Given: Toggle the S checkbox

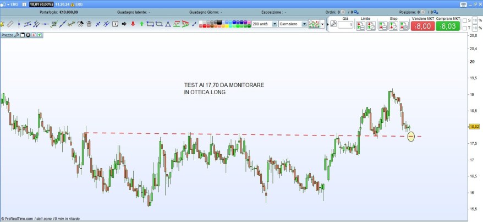Looking at the screenshot, I should pyautogui.click(x=465, y=20).
